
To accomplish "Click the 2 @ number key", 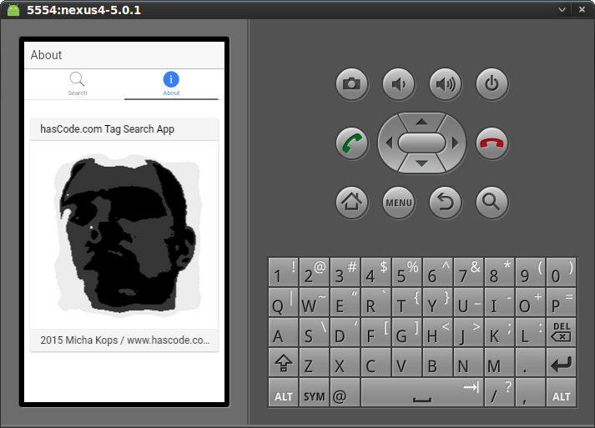I will 315,272.
